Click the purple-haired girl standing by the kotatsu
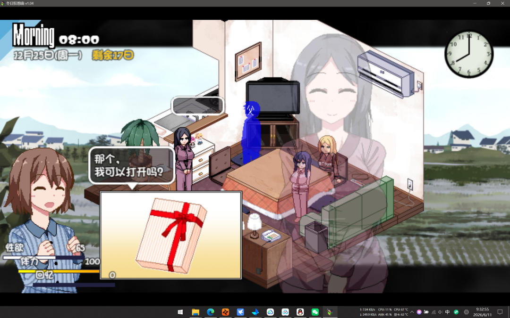This screenshot has height=318, width=510. pos(301,186)
